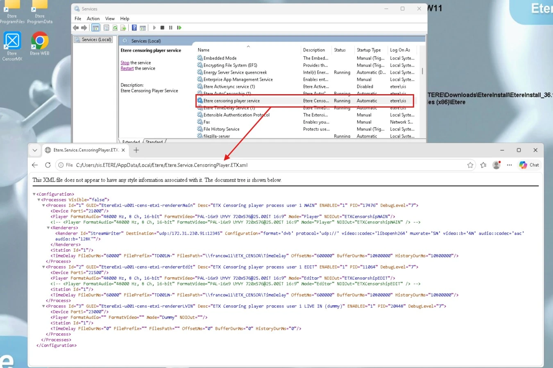Click the Pause Service toolbar icon

tap(171, 28)
